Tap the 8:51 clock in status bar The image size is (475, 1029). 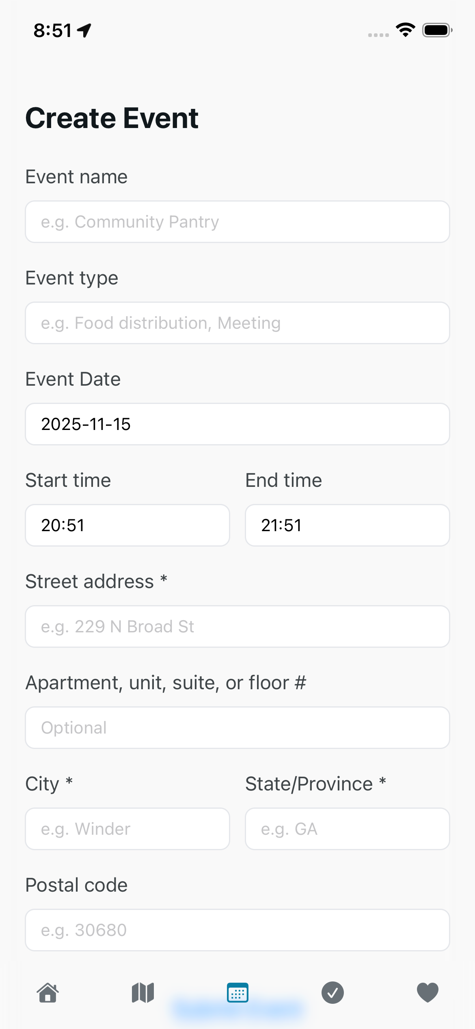pos(53,30)
